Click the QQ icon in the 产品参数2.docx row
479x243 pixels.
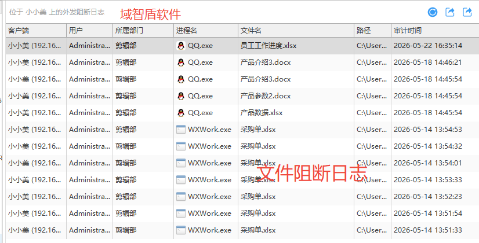tap(181, 96)
